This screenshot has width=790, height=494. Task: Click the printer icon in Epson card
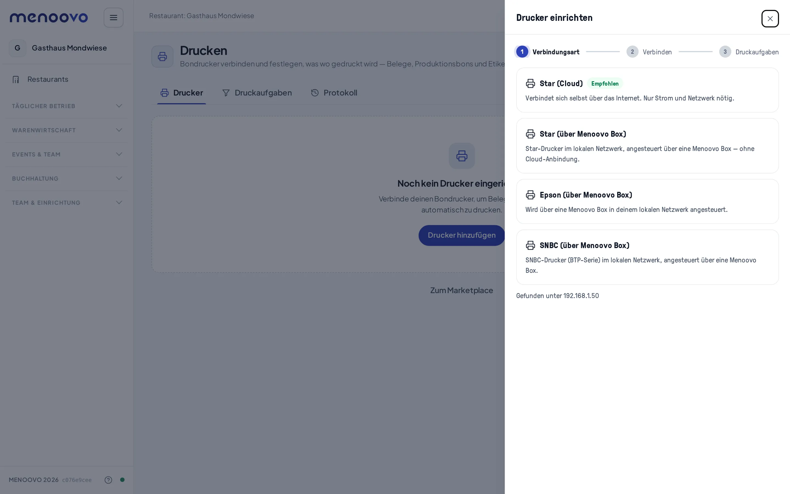(x=531, y=195)
